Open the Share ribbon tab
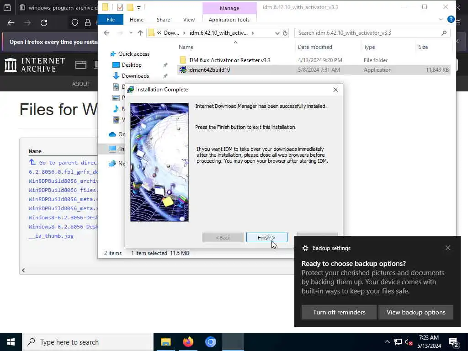This screenshot has width=468, height=351. pyautogui.click(x=163, y=20)
